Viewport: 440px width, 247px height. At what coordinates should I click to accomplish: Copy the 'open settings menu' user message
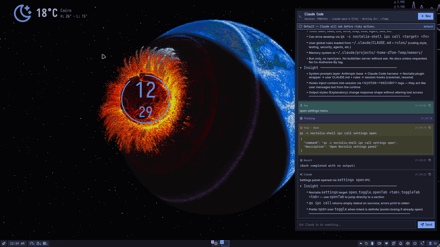tap(429, 106)
